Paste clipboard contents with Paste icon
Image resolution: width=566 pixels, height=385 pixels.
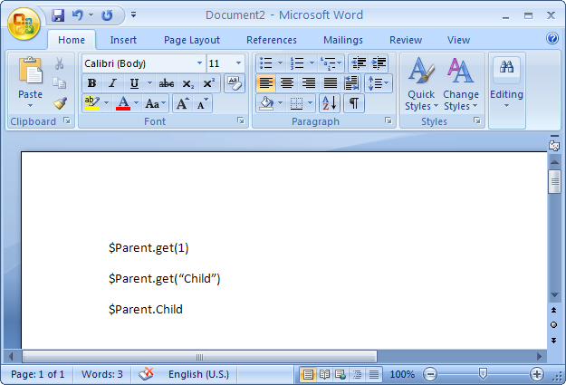point(30,72)
